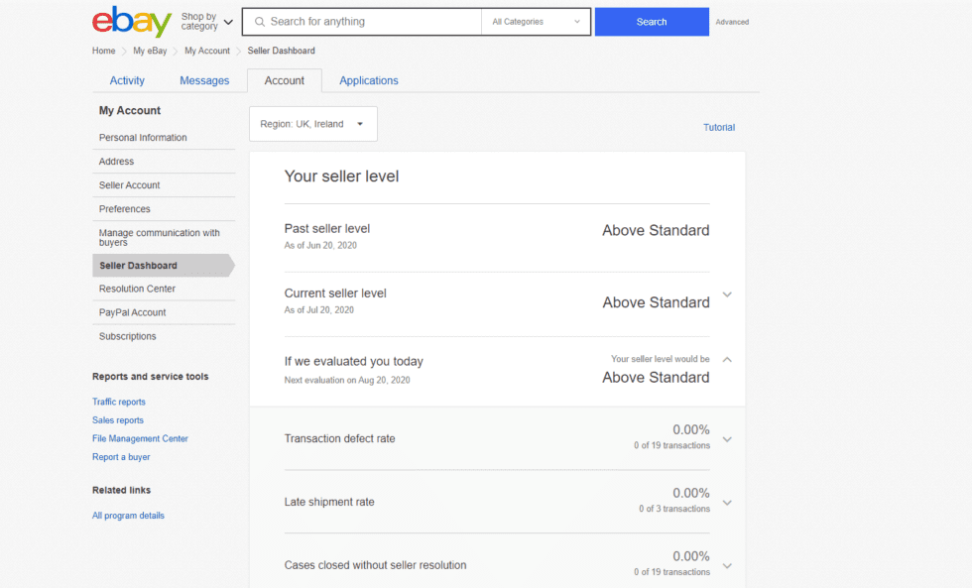Expand the Late shipment rate row

click(x=727, y=503)
